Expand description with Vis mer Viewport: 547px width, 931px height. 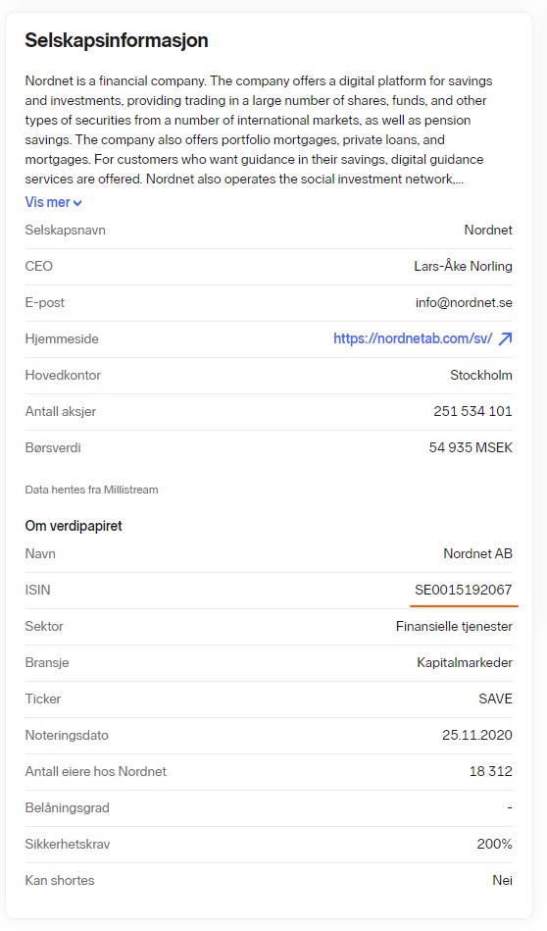[x=53, y=202]
